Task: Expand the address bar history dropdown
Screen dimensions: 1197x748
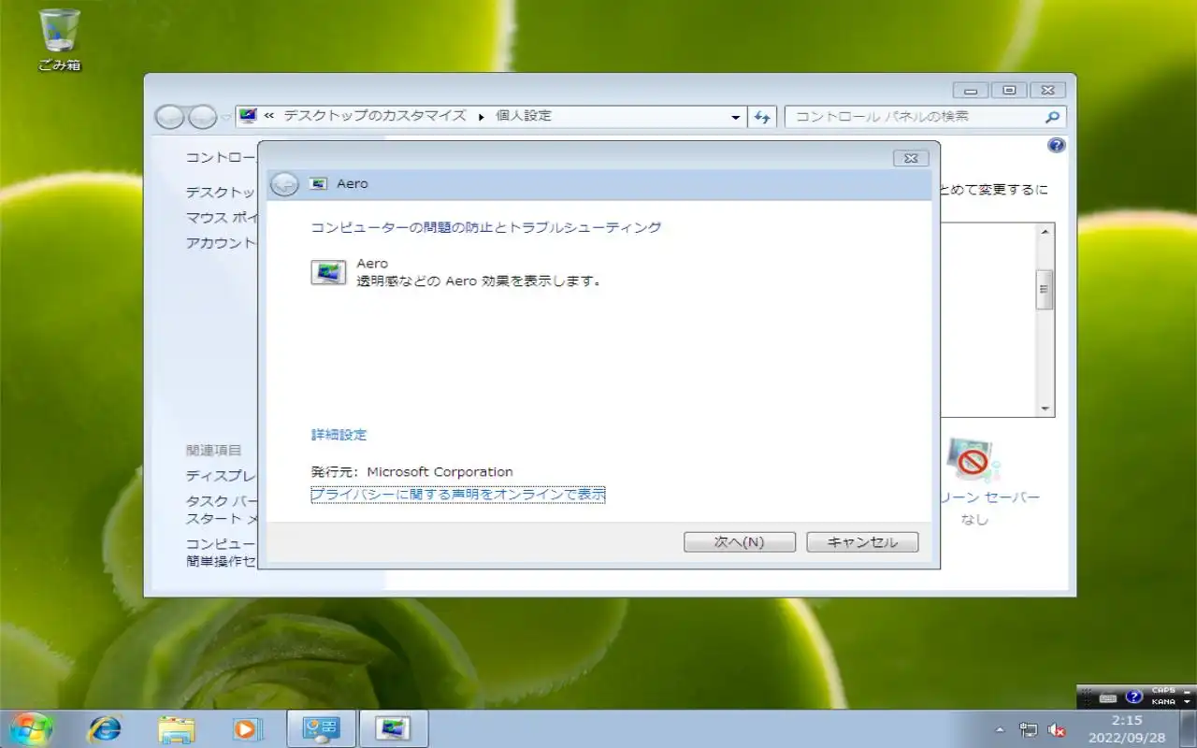Action: click(x=736, y=117)
